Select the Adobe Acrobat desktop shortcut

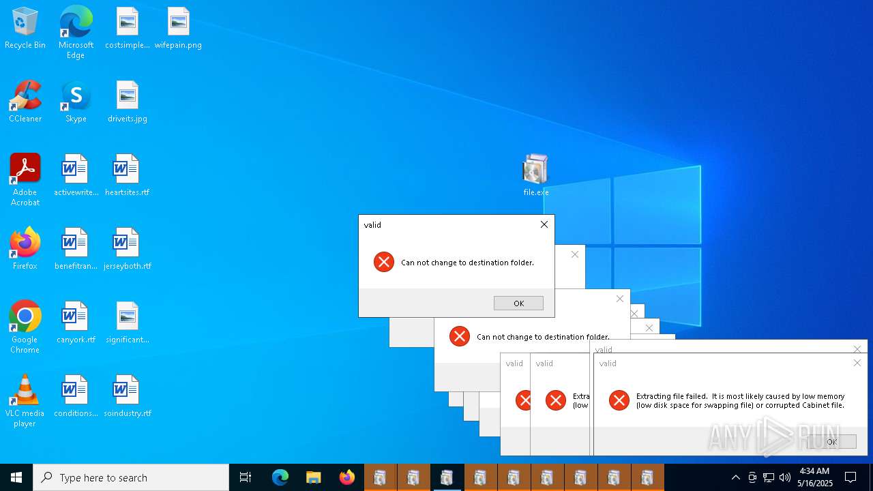coord(25,180)
